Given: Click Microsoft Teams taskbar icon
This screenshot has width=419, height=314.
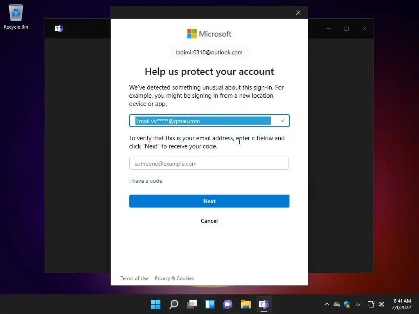Looking at the screenshot, I should coord(264,304).
